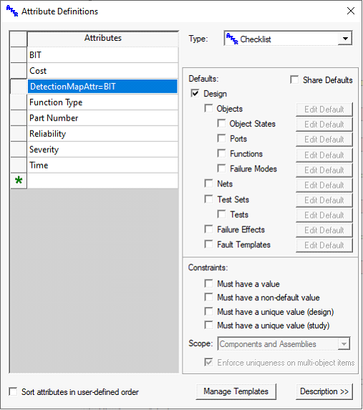
Task: Click the green asterisk new-row marker
Action: (x=19, y=181)
